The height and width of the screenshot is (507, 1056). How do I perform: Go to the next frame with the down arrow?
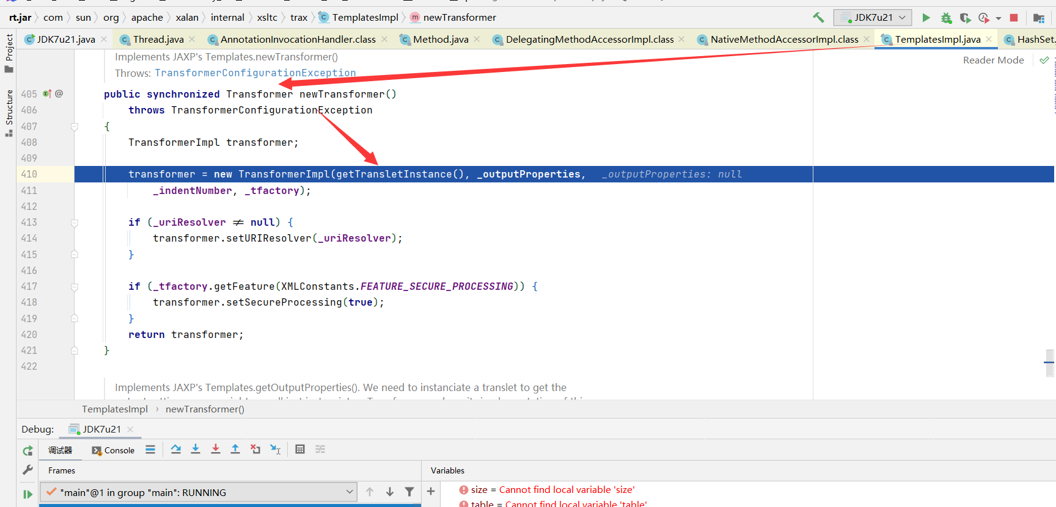click(390, 492)
